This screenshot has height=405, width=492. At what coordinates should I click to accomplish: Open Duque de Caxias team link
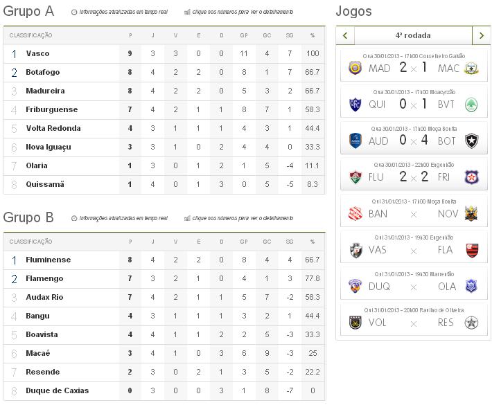coord(57,390)
